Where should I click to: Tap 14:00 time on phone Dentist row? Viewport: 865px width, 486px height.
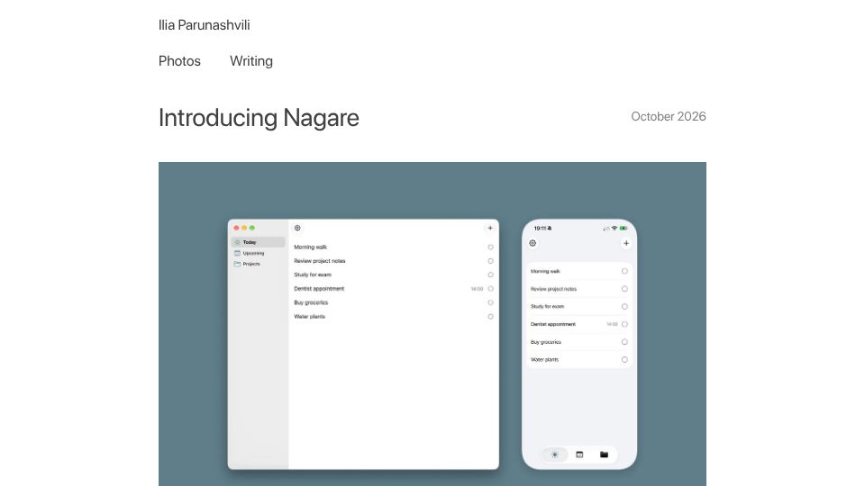613,324
